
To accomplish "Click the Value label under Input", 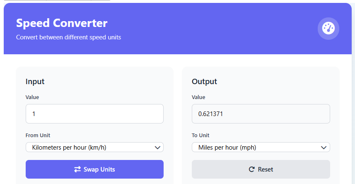I will tap(32, 97).
